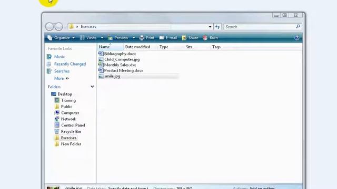Viewport: 337px width, 189px height.
Task: Click the Music favorite link icon
Action: (x=49, y=57)
